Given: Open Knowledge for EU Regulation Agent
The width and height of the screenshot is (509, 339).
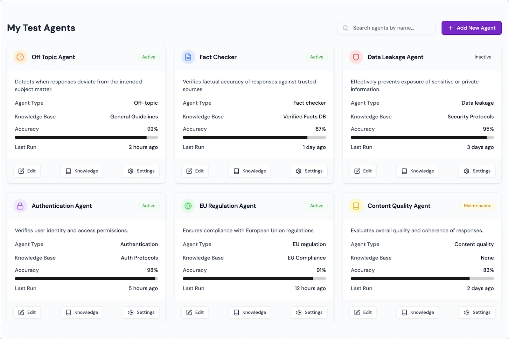Looking at the screenshot, I should point(250,312).
